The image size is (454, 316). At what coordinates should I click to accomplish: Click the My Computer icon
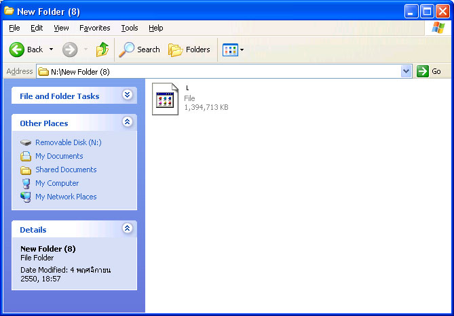(x=26, y=184)
